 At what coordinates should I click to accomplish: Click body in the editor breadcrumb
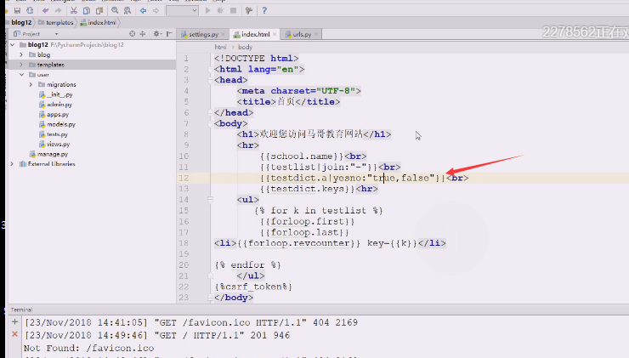click(x=245, y=47)
